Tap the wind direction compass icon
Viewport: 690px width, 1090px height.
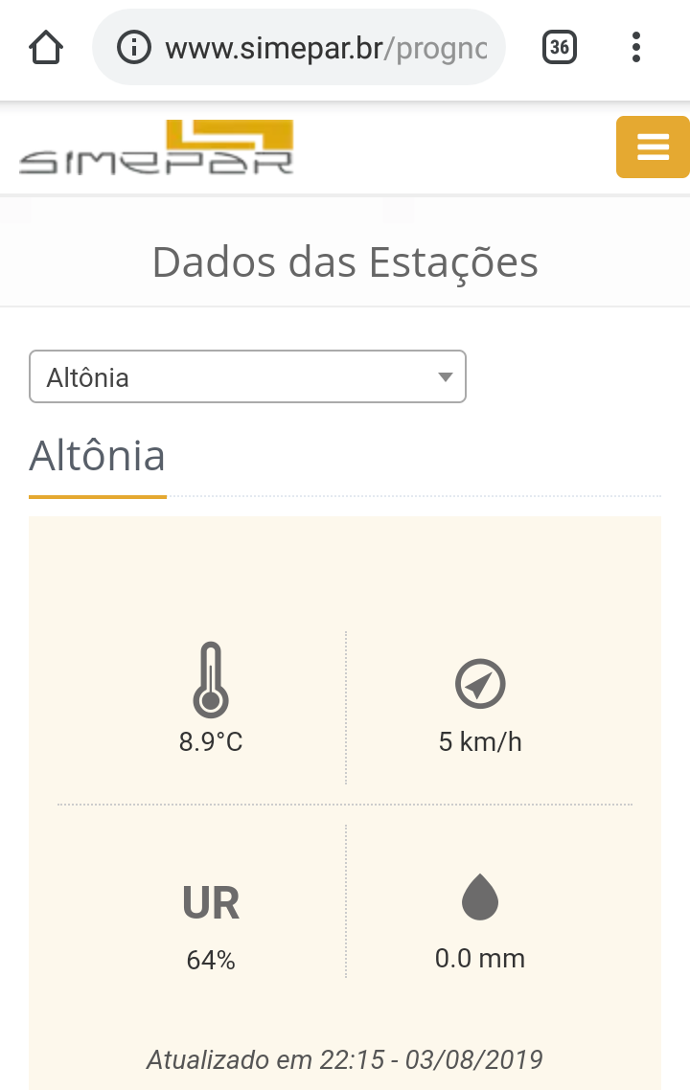pos(480,684)
